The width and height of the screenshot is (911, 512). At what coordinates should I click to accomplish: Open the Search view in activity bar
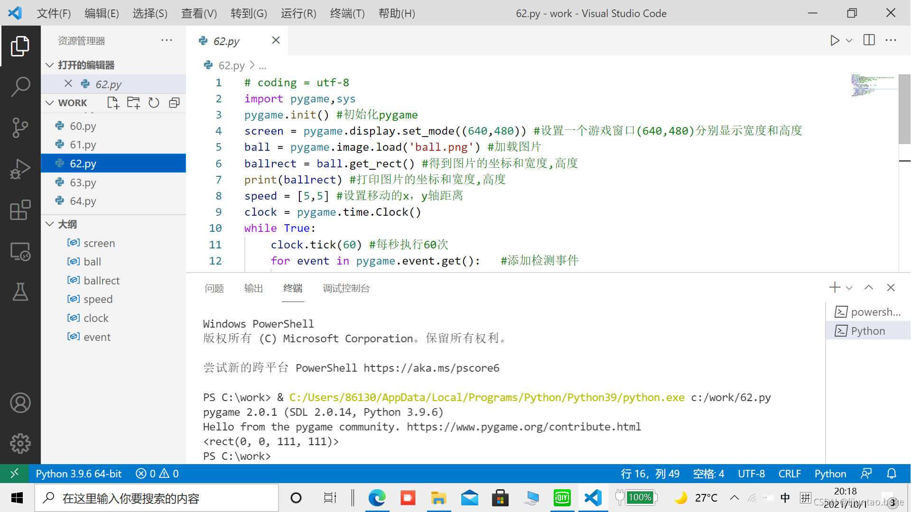20,87
